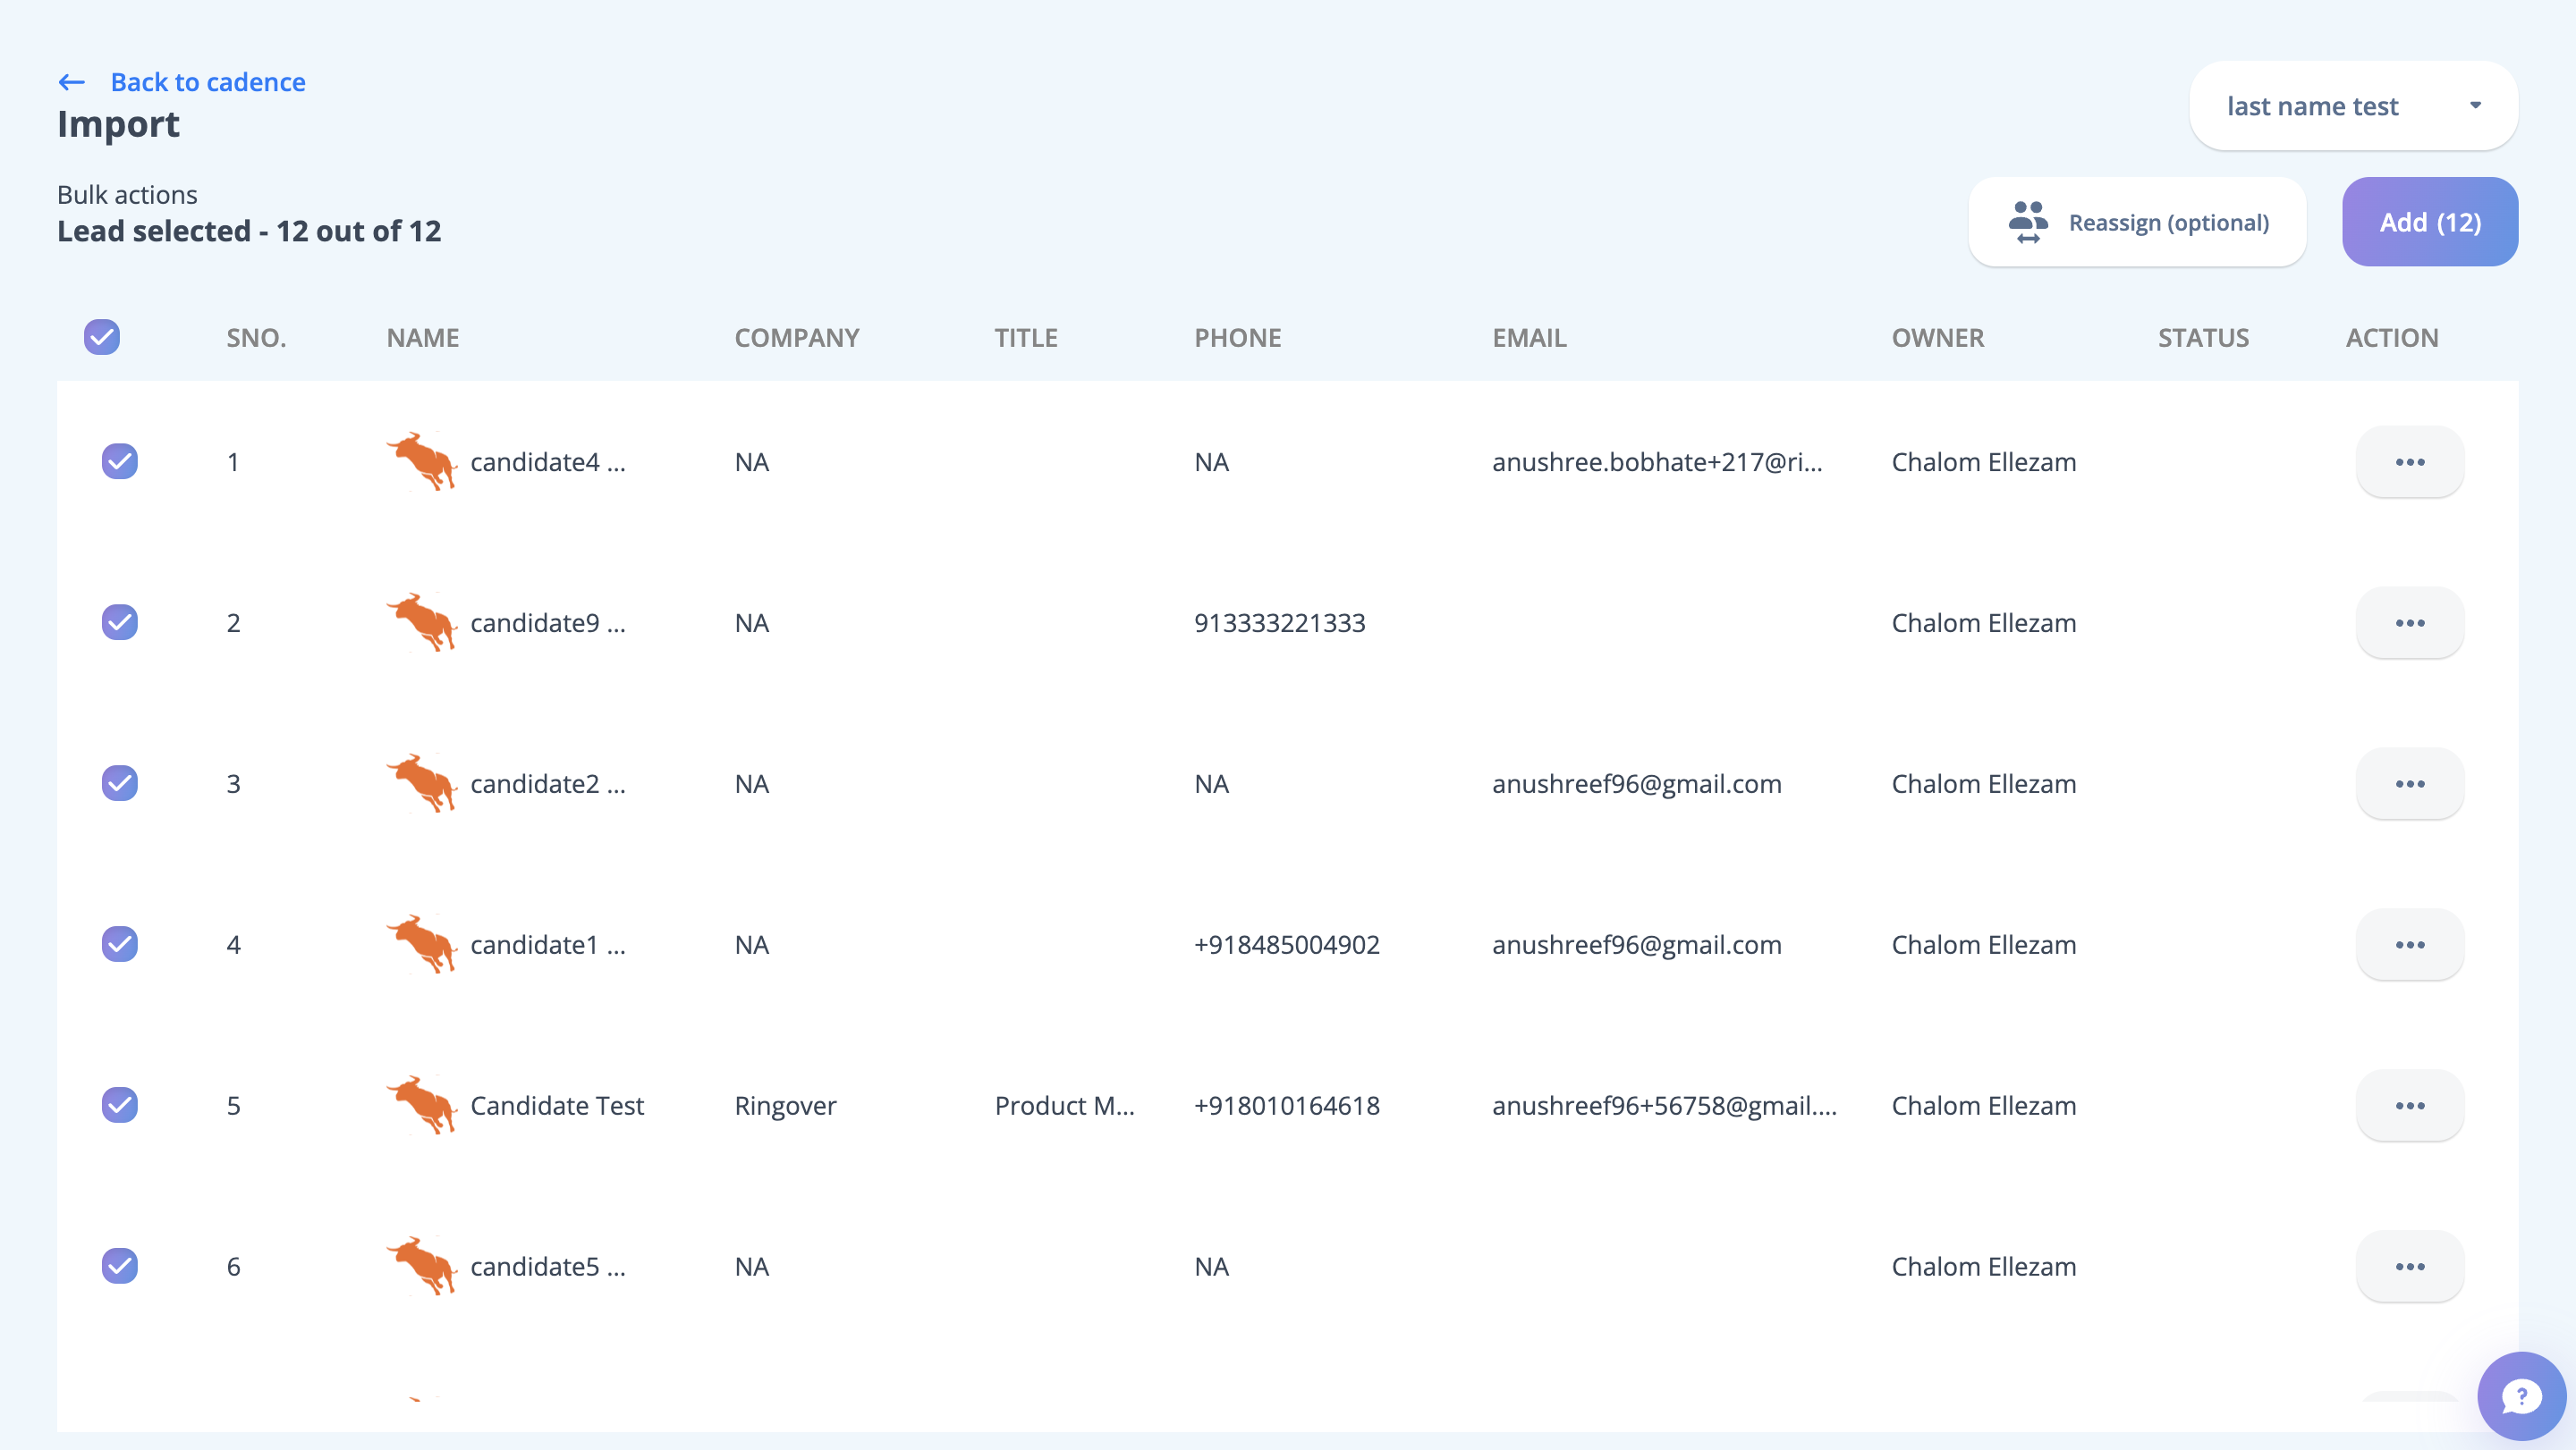Open the Back to cadence link
Viewport: 2576px width, 1450px height.
208,82
